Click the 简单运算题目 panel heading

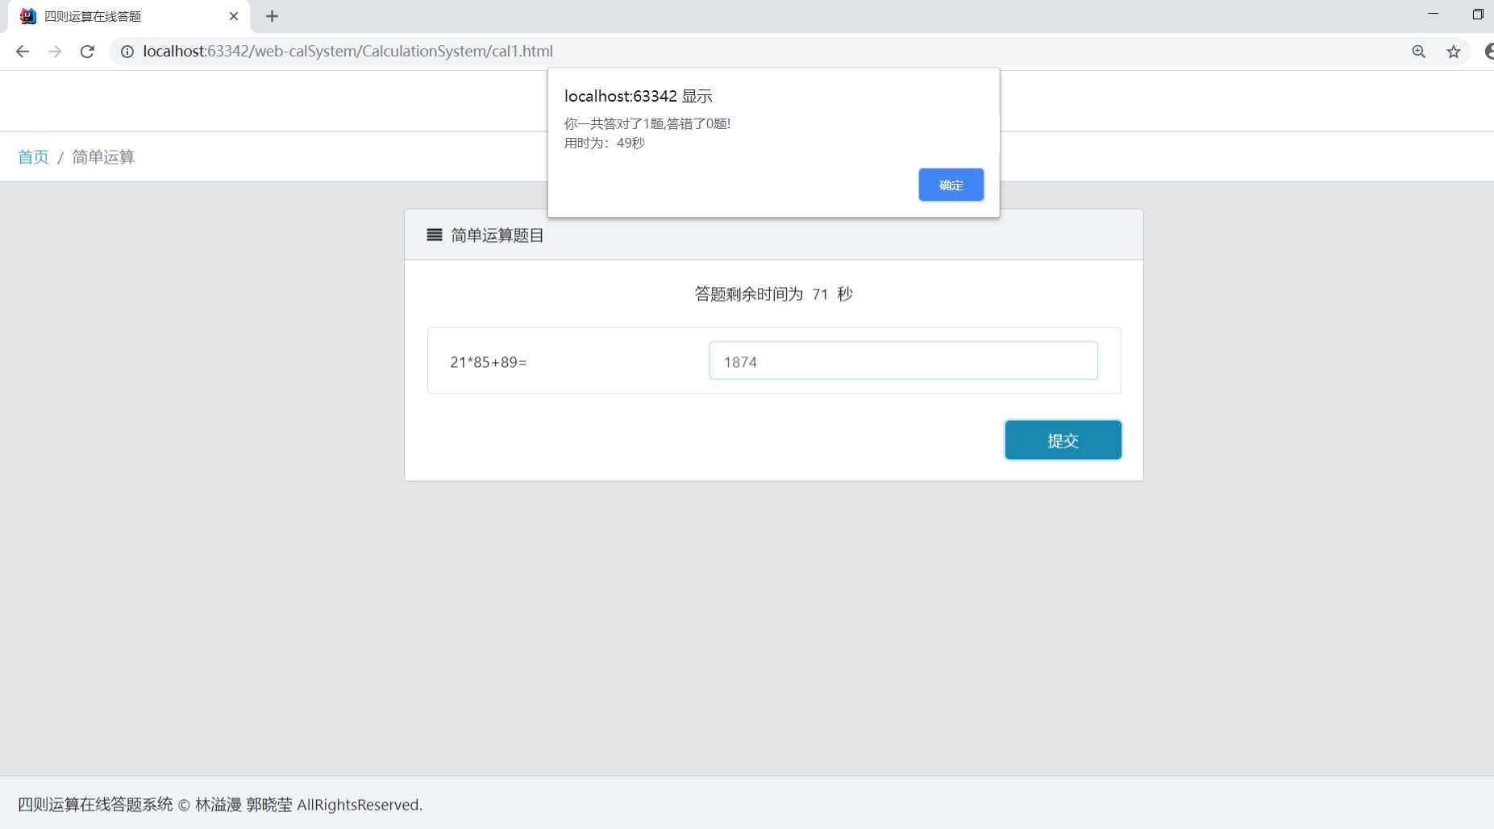point(497,235)
